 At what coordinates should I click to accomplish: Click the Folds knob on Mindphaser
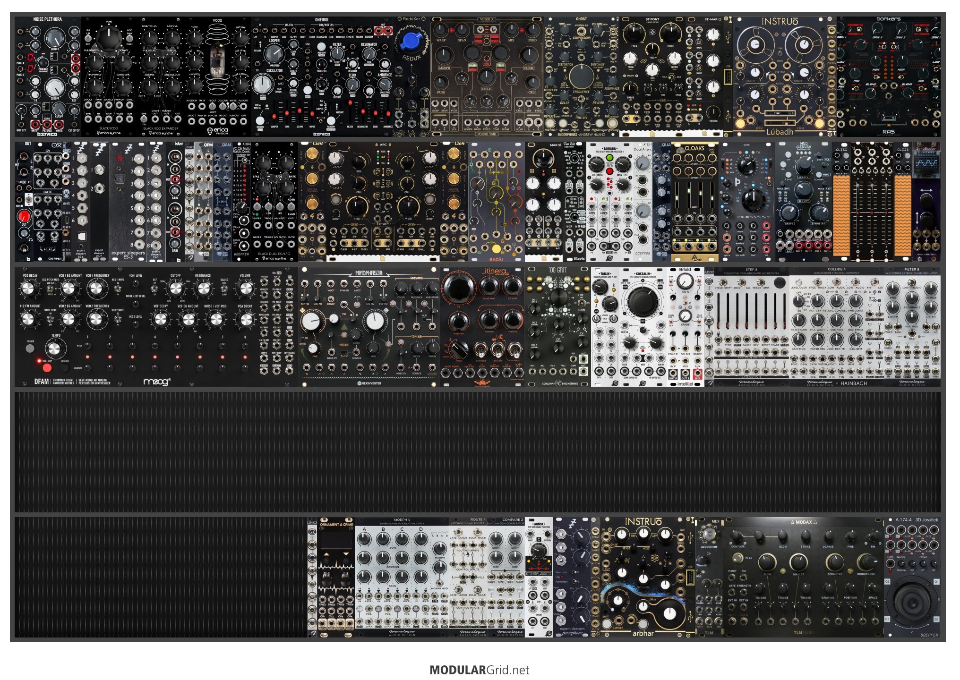(x=401, y=288)
